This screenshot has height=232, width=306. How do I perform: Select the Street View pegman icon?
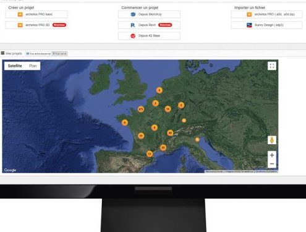pos(272,140)
